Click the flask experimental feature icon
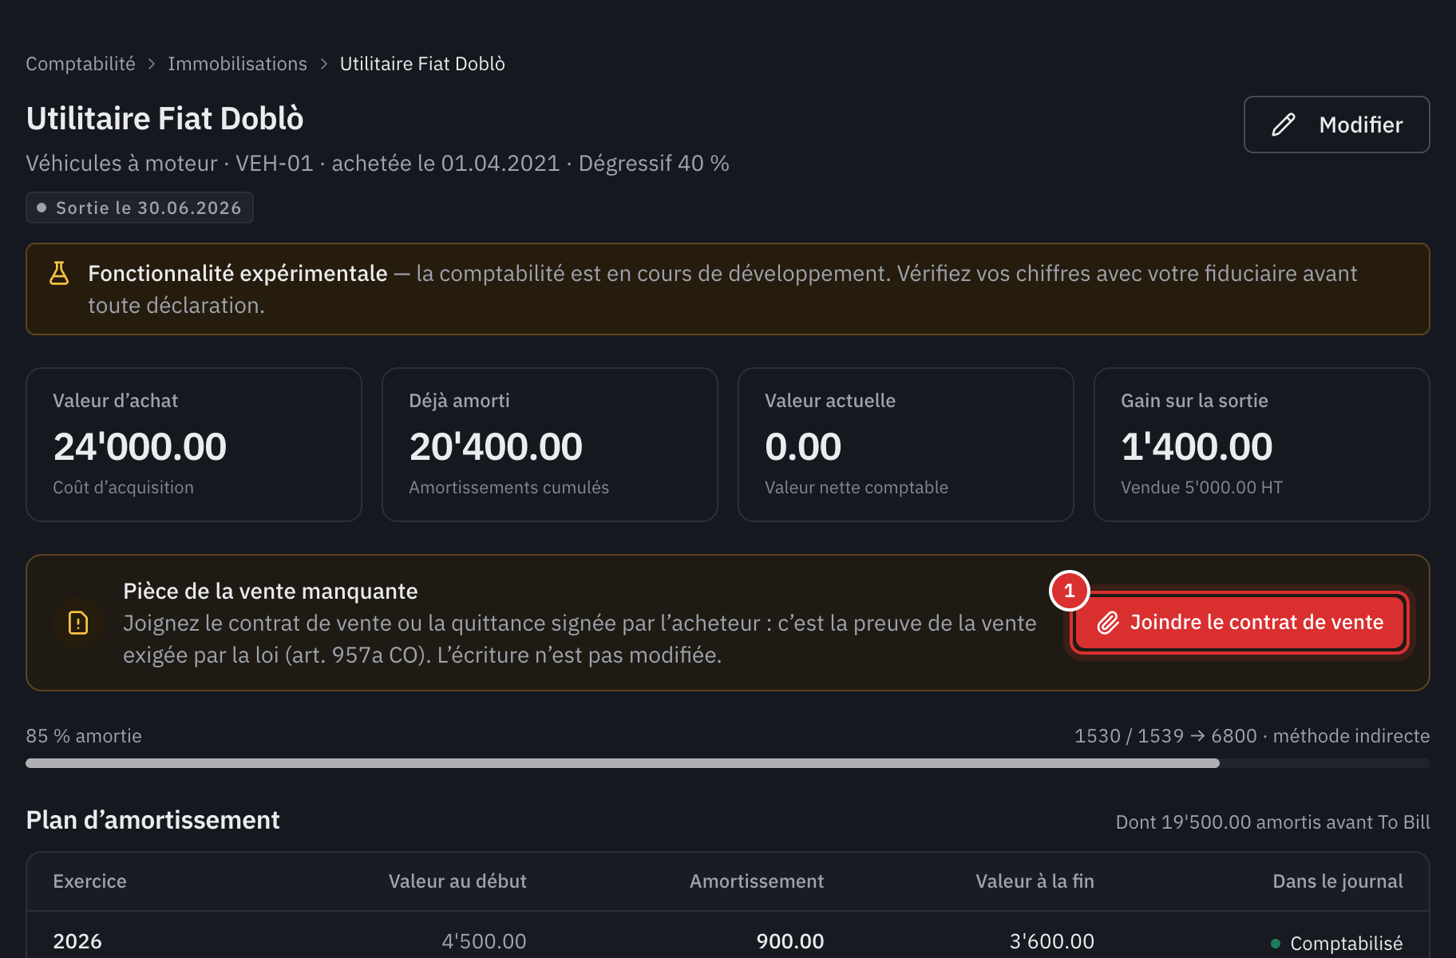This screenshot has height=958, width=1456. pyautogui.click(x=59, y=273)
